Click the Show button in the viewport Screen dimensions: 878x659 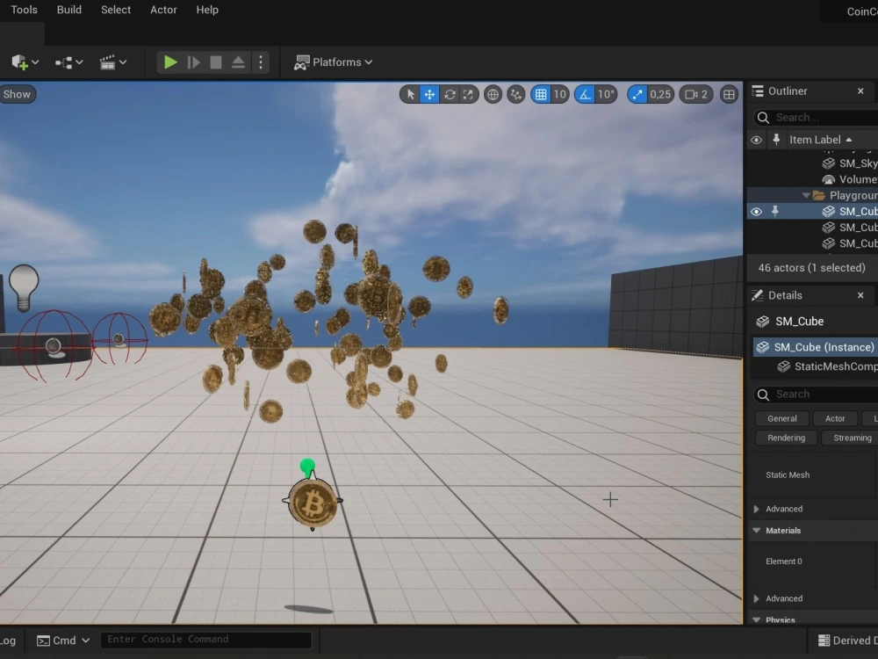(x=17, y=94)
